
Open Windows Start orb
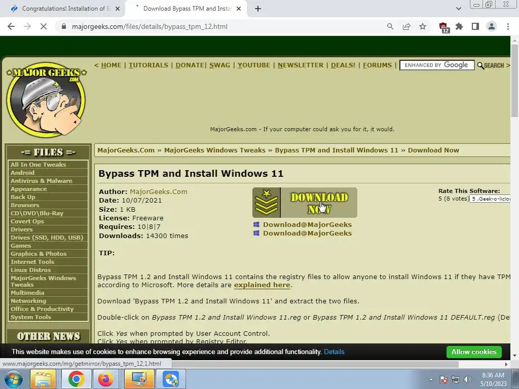point(14,379)
